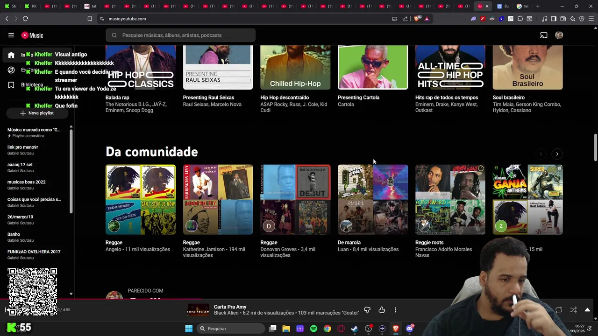
Task: Go back in browser history
Action: point(7,19)
